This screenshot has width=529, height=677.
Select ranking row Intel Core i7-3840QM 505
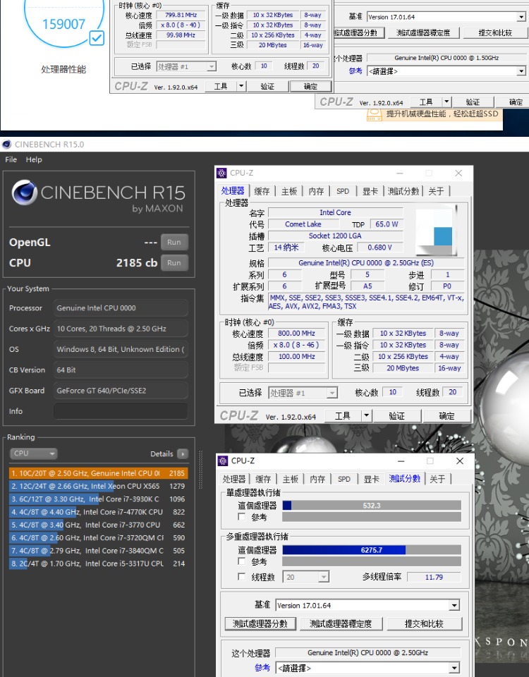(98, 551)
